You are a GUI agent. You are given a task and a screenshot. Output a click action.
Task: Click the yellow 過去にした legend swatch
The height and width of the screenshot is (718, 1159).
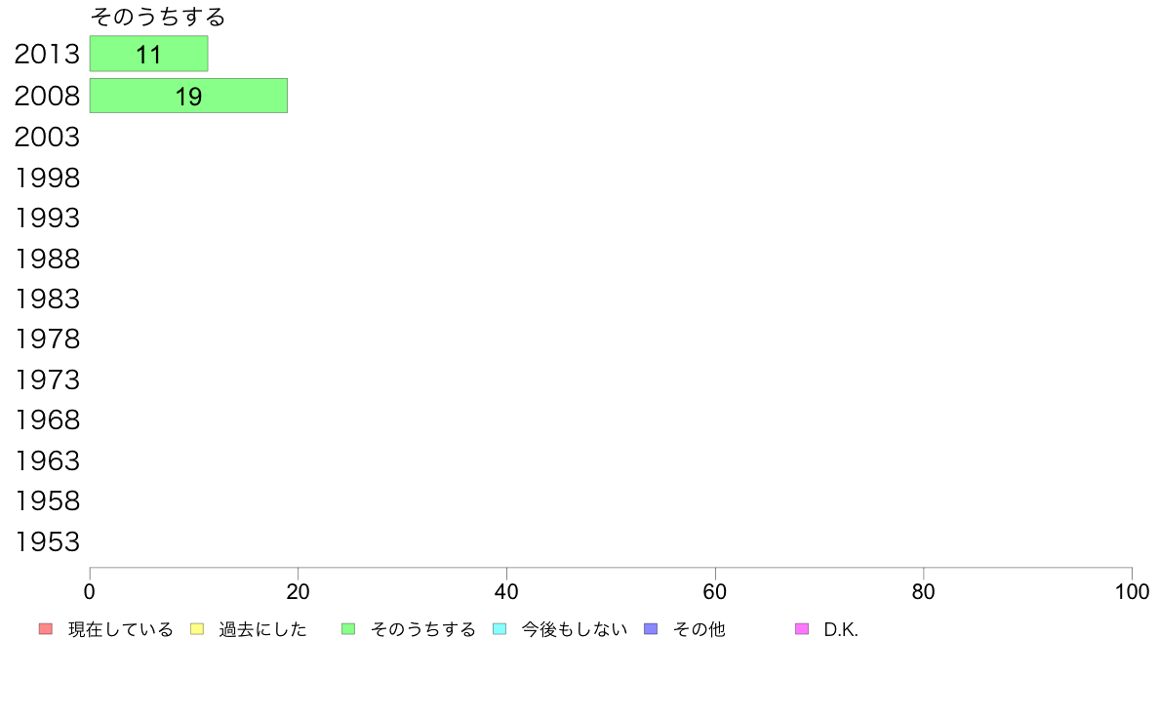point(197,628)
